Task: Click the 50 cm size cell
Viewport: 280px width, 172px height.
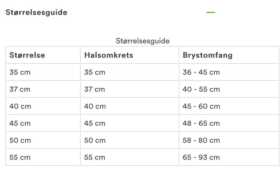Action: coord(43,140)
